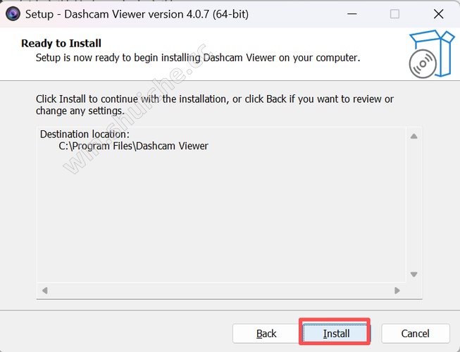Click the installer box and disc icon
This screenshot has width=460, height=352.
[x=432, y=54]
